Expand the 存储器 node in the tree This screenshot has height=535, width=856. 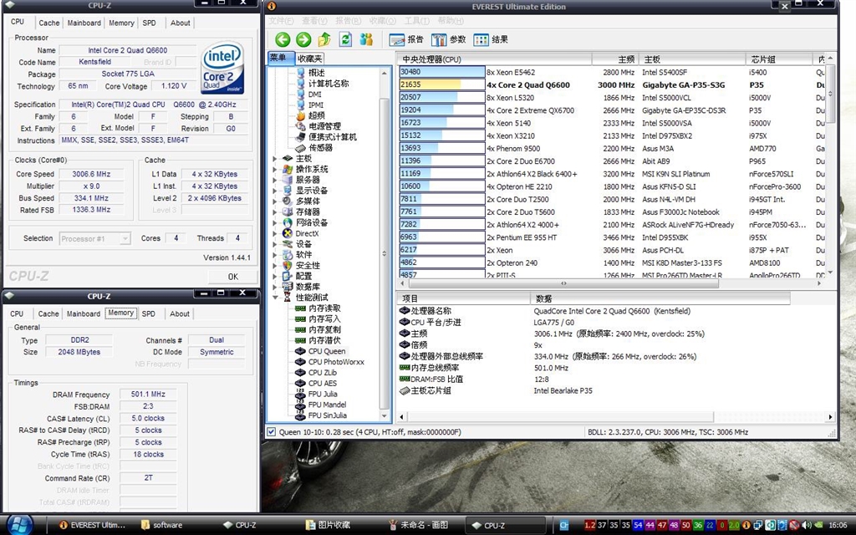[x=274, y=211]
